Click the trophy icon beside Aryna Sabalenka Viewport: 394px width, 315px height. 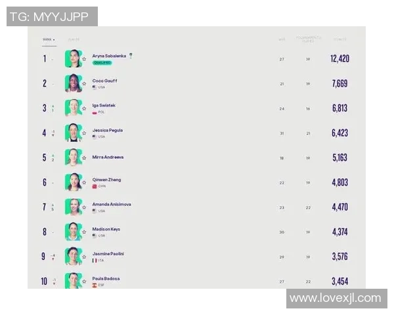131,56
